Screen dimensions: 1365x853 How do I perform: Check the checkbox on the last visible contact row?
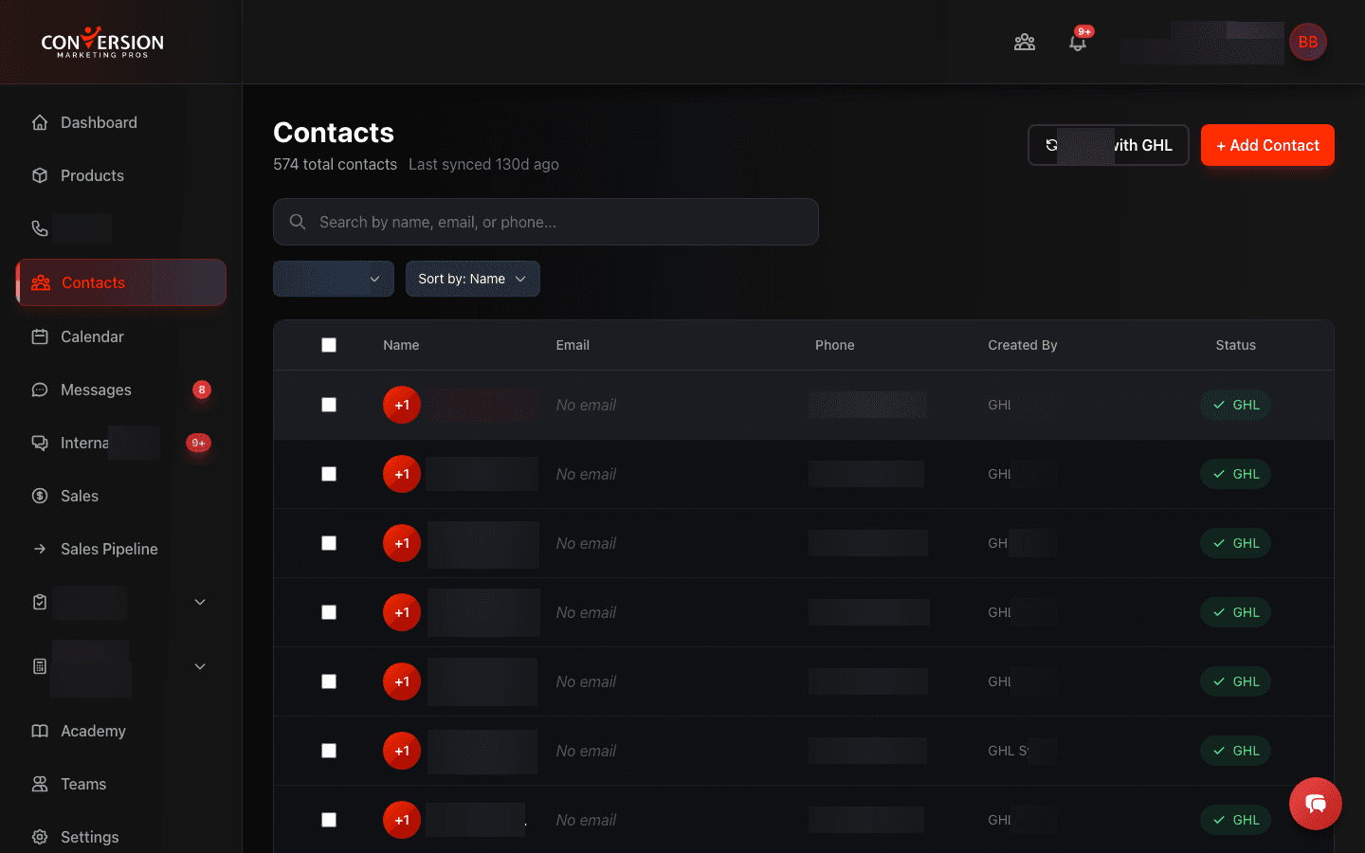coord(329,820)
